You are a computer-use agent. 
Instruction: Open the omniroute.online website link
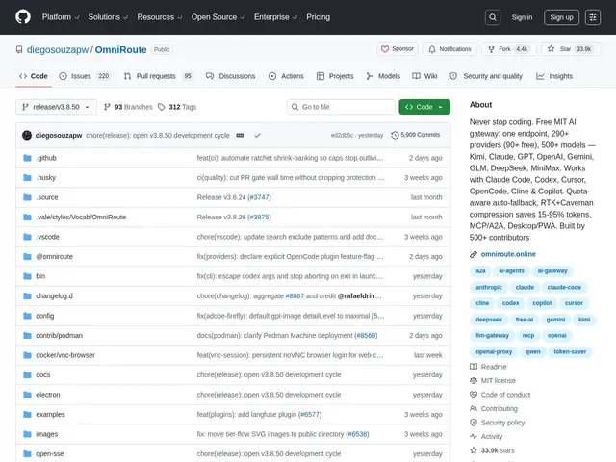point(508,254)
